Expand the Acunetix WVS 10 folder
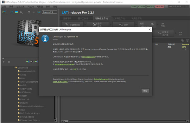 pyautogui.click(x=17, y=71)
